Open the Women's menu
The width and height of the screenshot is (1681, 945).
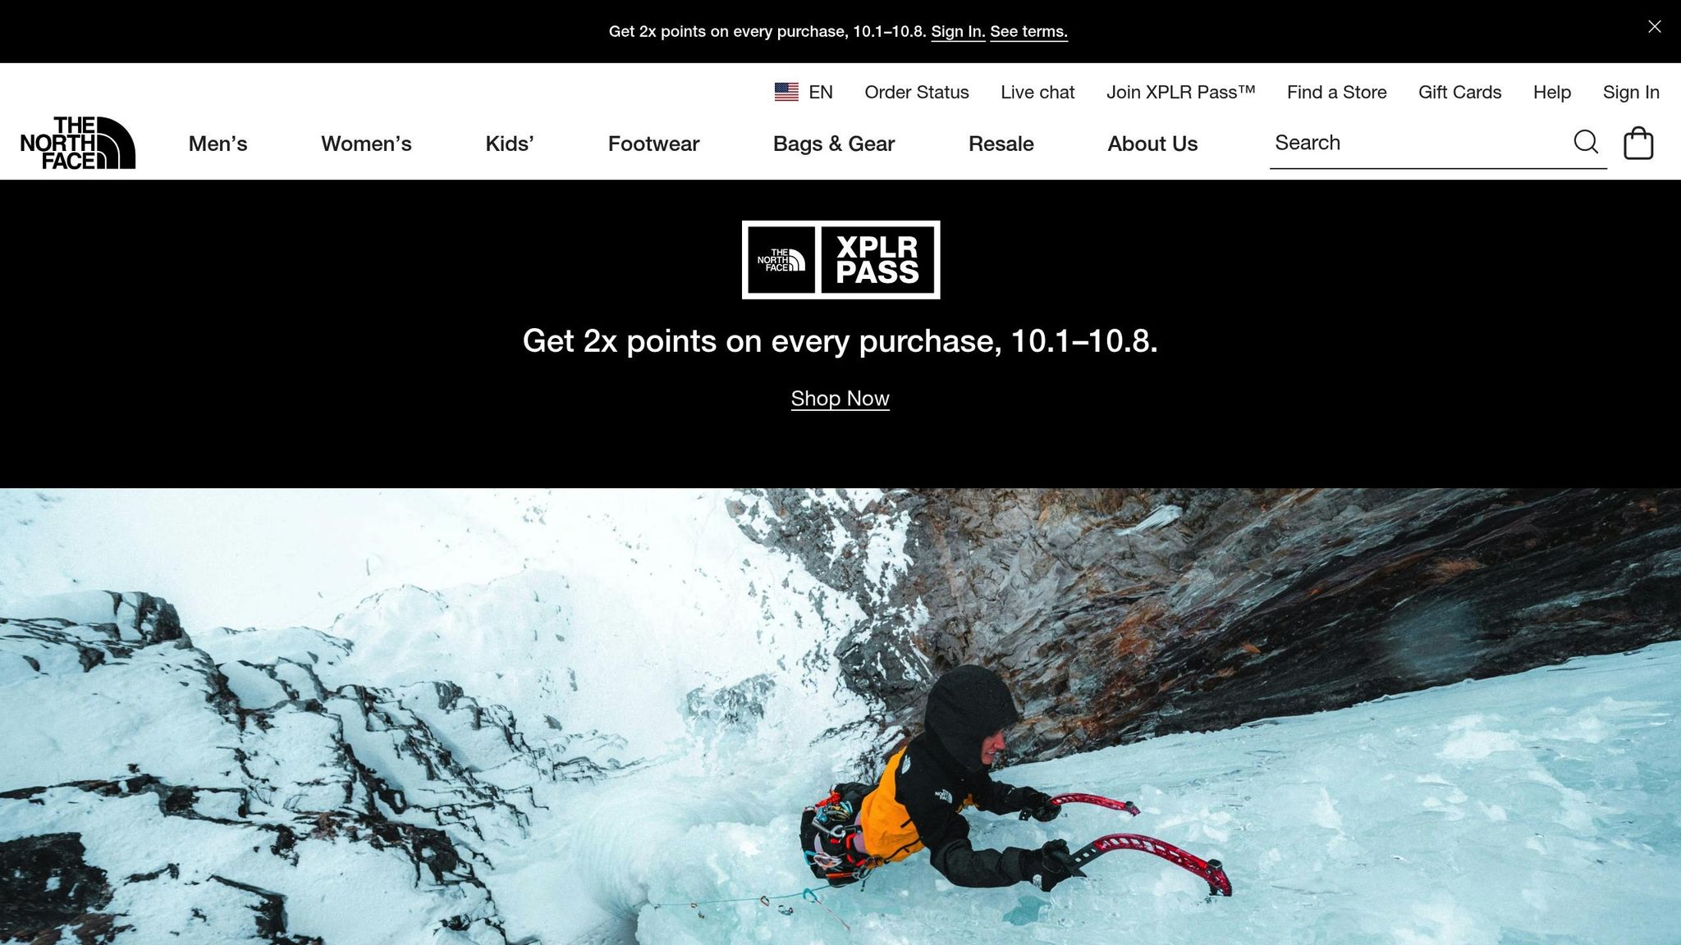click(x=366, y=144)
